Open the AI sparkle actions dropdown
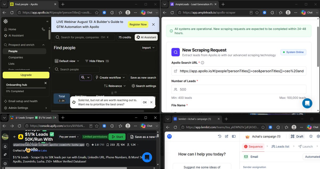320x169 pixels. click(86, 77)
